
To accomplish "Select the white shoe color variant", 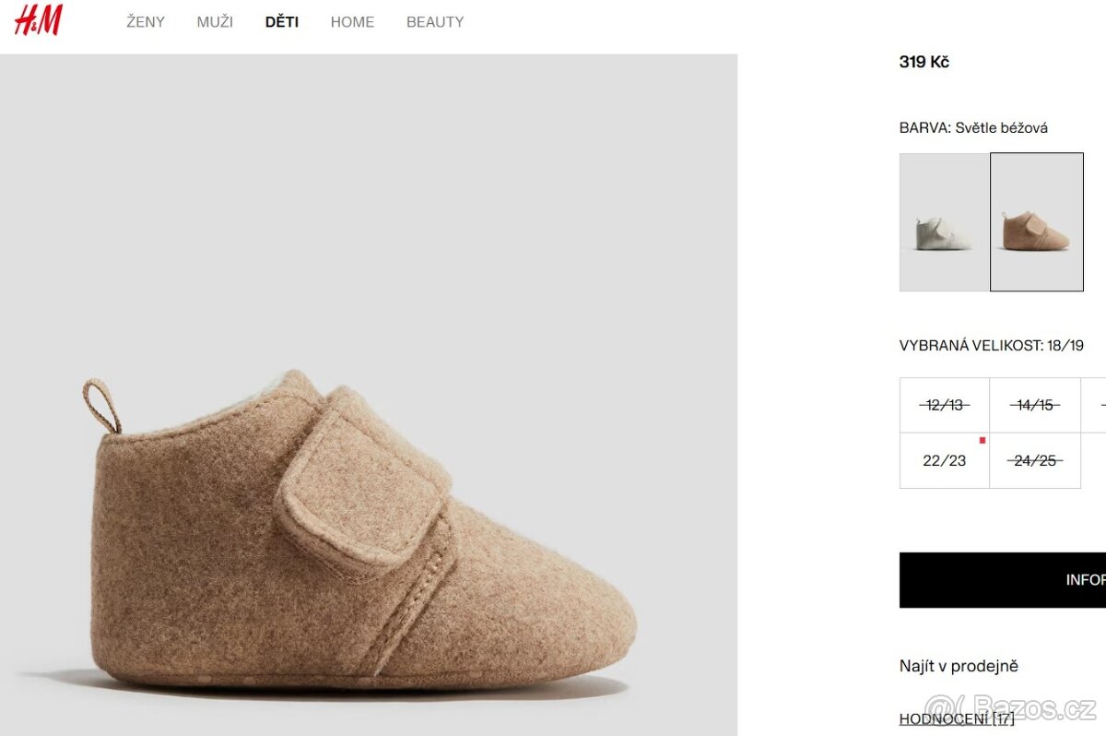I will pos(945,222).
